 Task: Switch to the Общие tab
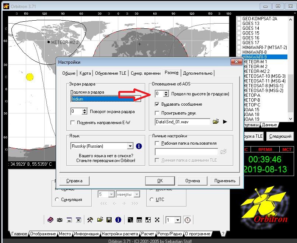(69, 73)
